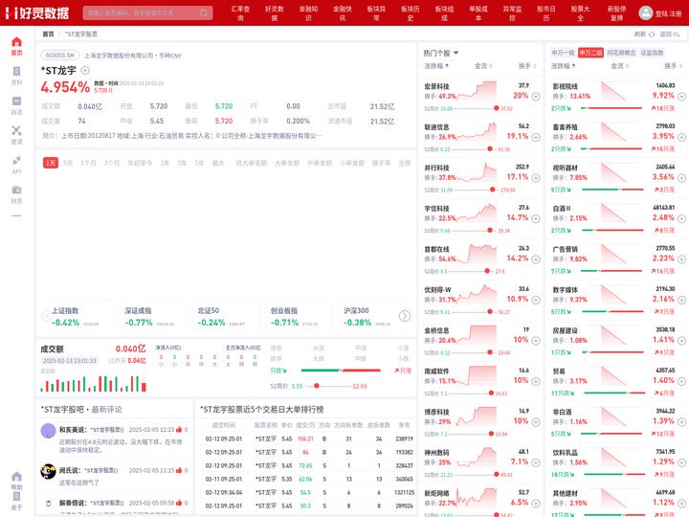Viewport: 689px width, 517px height.
Task: Switch to 申万二级 sector tab
Action: pos(590,53)
